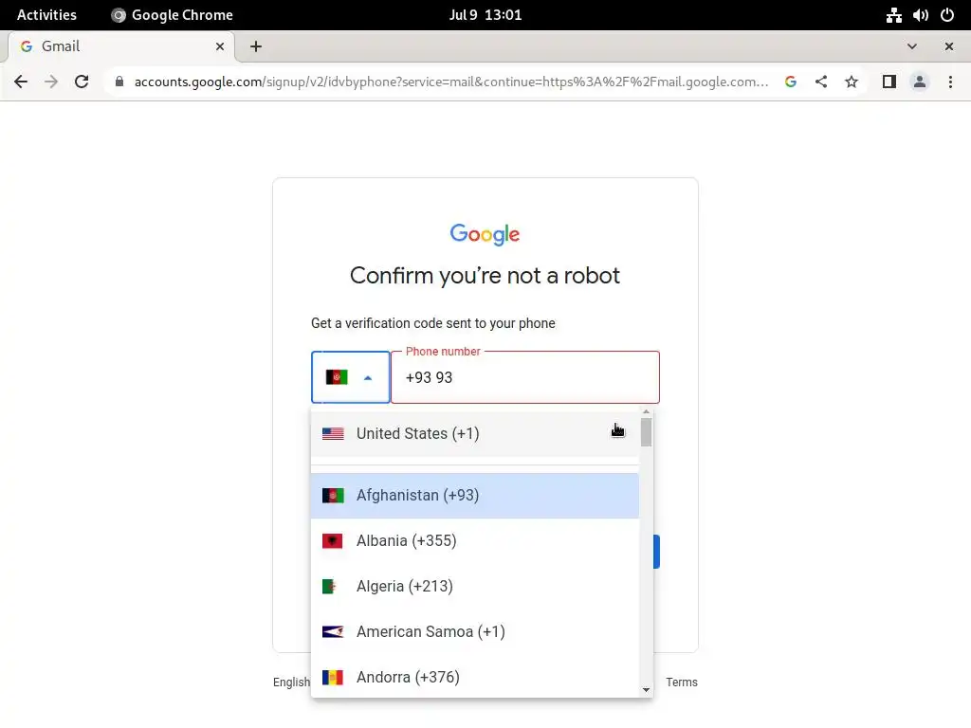This screenshot has width=971, height=728.
Task: Share this page via share icon
Action: click(x=821, y=82)
